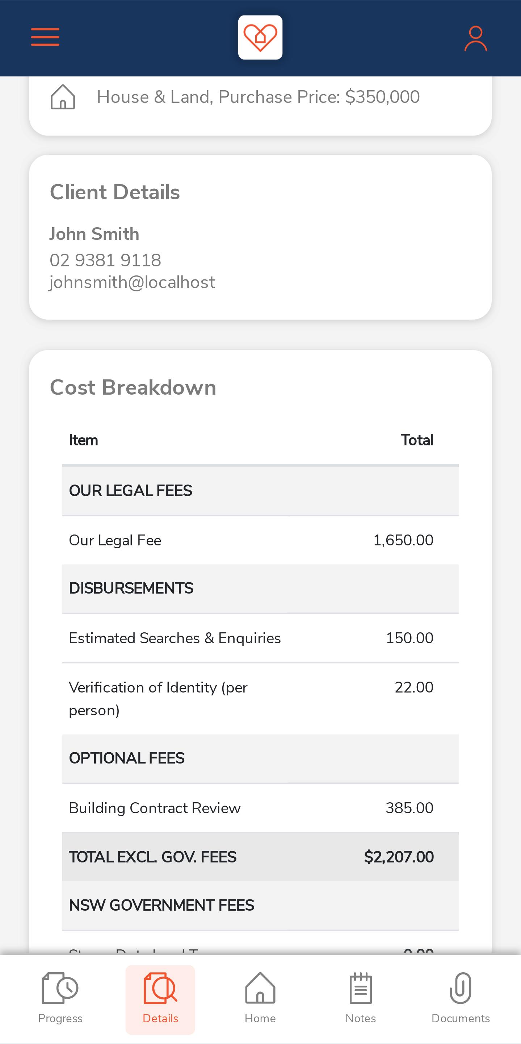Tap the Total Excl. Gov. Fees row
This screenshot has height=1044, width=521.
[x=260, y=857]
